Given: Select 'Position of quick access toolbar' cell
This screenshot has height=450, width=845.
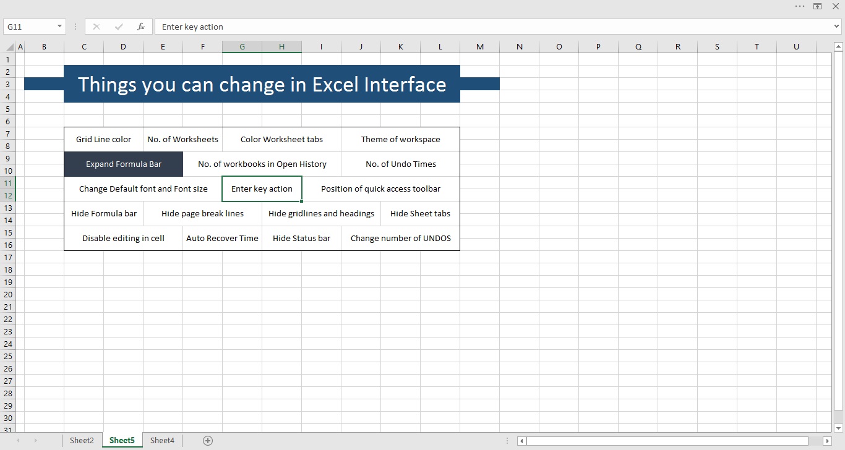Looking at the screenshot, I should pyautogui.click(x=380, y=189).
